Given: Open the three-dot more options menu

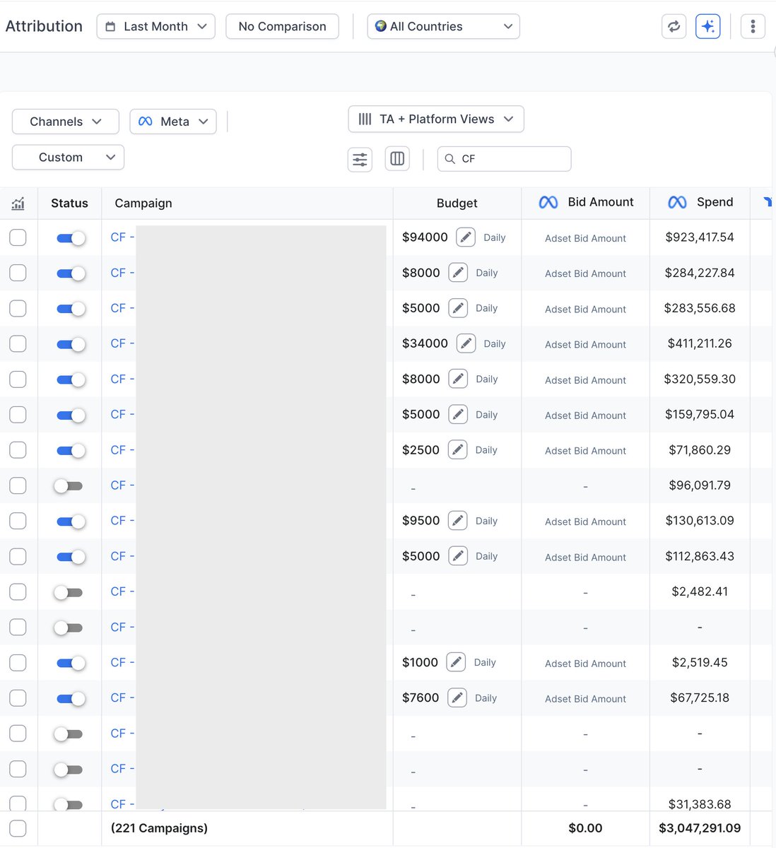Looking at the screenshot, I should (753, 26).
